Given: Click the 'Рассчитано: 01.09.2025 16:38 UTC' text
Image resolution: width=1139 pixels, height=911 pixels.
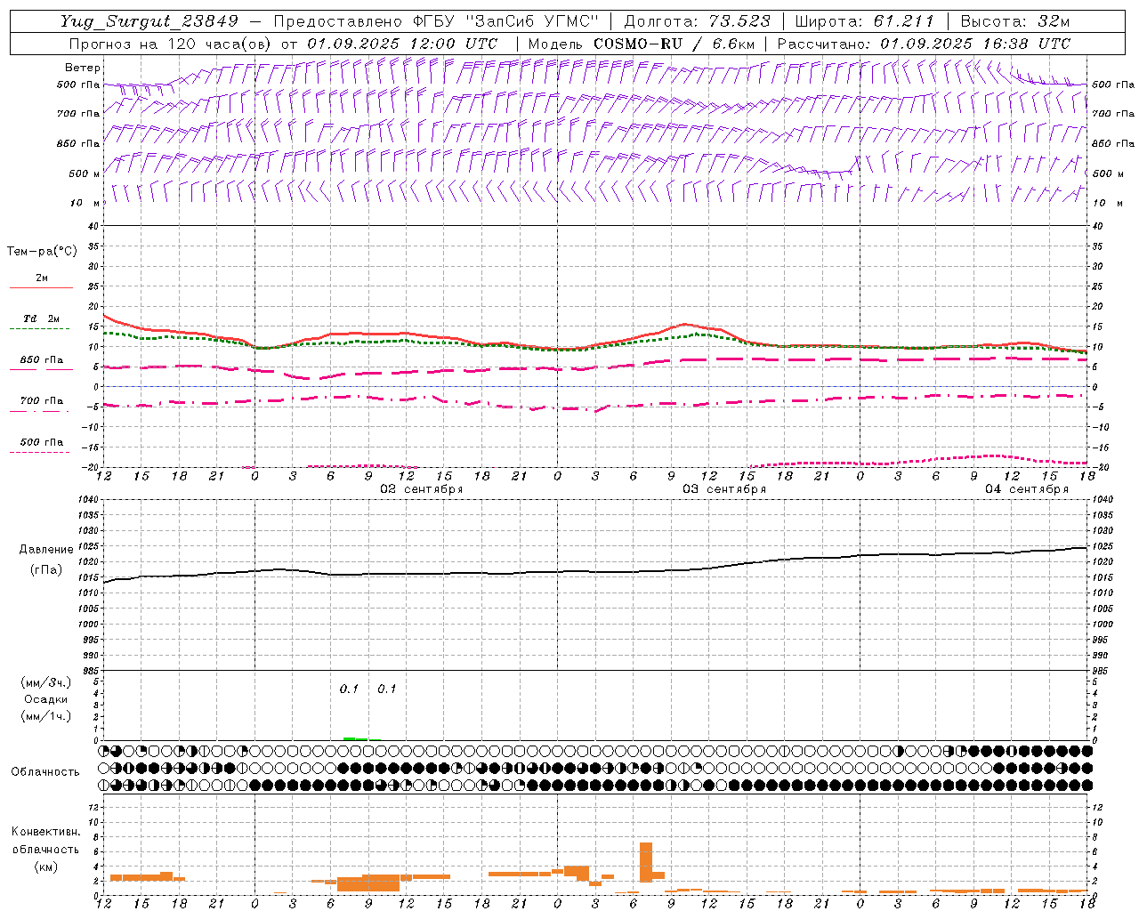Looking at the screenshot, I should pos(924,44).
